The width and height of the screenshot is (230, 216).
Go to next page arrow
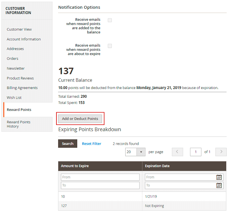coord(221,152)
